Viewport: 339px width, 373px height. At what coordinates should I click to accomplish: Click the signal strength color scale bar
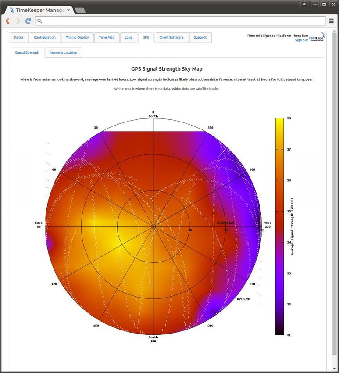(279, 226)
